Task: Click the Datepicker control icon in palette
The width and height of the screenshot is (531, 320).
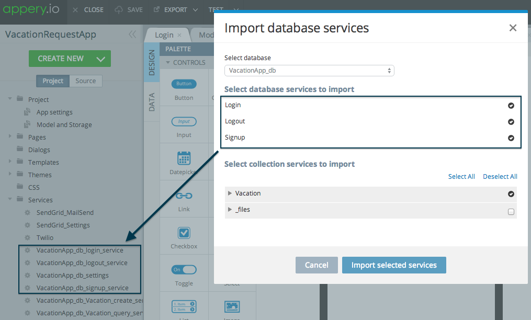Action: 184,158
